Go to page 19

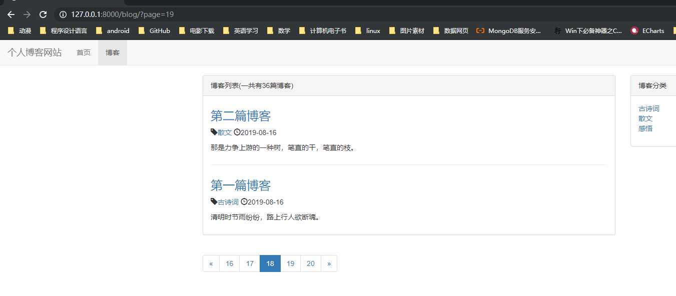(290, 263)
